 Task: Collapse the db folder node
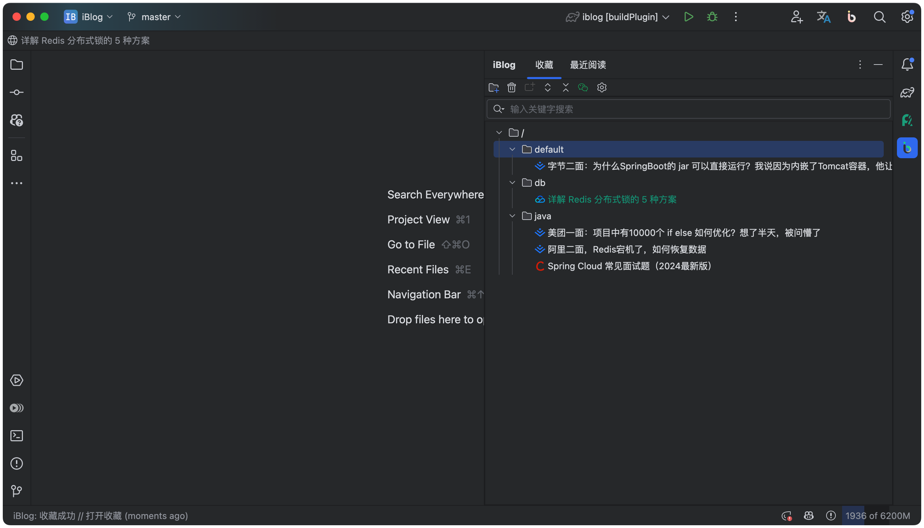512,183
